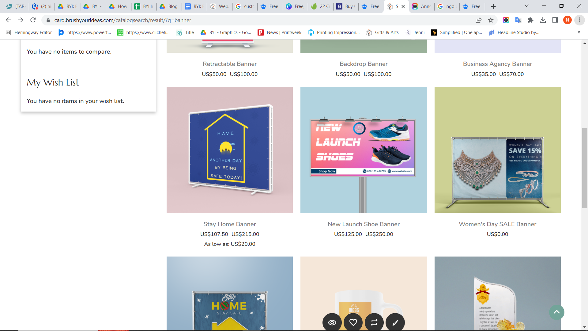Open the browser extensions puzzle icon
The image size is (588, 331).
[530, 20]
